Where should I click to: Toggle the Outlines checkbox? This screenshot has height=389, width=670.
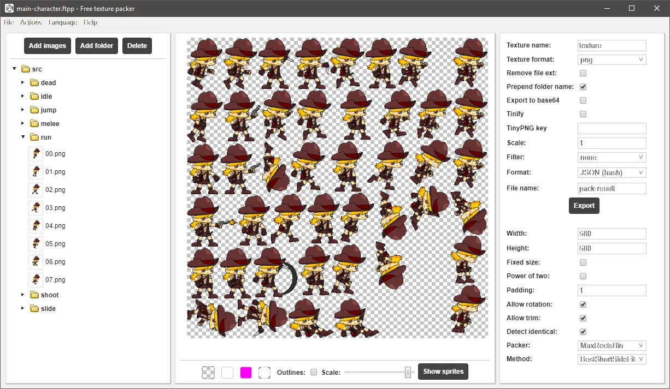pyautogui.click(x=314, y=372)
